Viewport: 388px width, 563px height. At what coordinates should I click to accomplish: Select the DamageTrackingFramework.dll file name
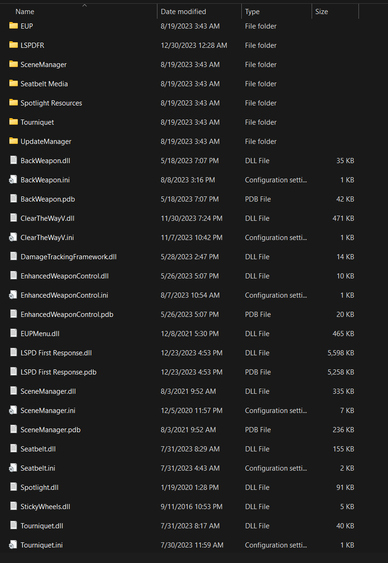coord(68,256)
